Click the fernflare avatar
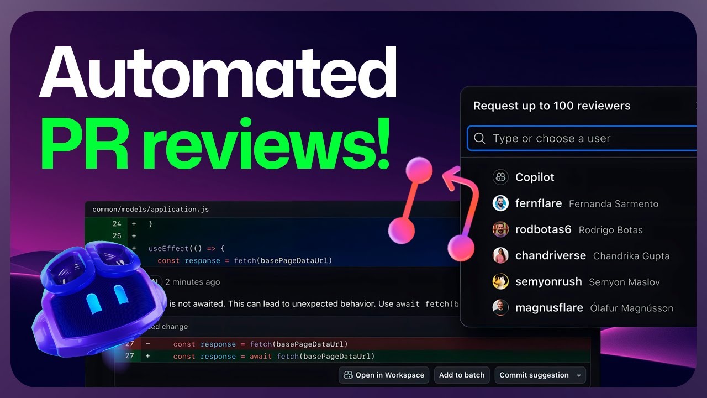The height and width of the screenshot is (398, 707). click(x=500, y=203)
